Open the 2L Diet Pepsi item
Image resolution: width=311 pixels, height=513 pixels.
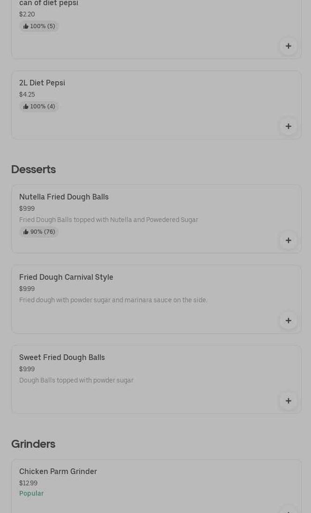pos(42,83)
